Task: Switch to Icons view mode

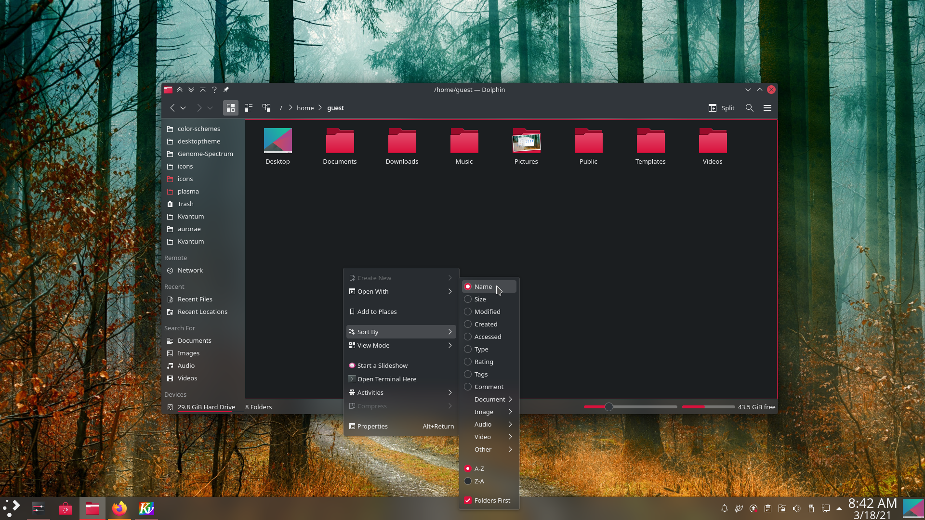Action: pyautogui.click(x=231, y=108)
